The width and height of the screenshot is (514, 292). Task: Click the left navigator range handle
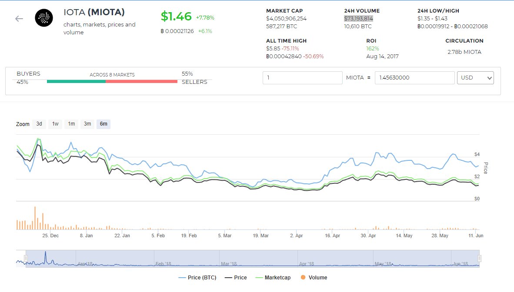pos(26,259)
